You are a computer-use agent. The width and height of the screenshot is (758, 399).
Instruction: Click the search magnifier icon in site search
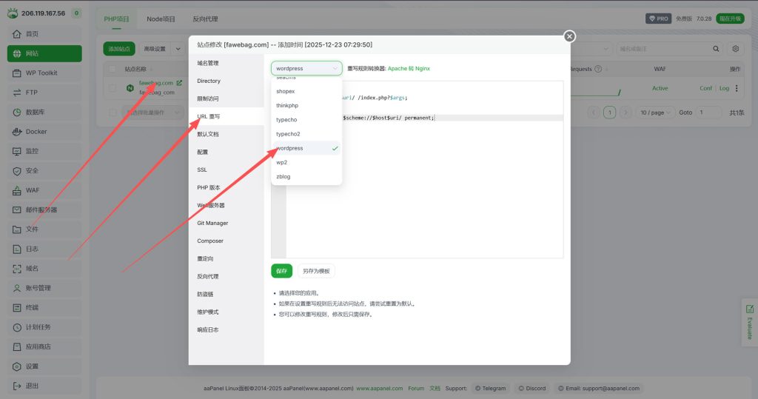pyautogui.click(x=716, y=49)
